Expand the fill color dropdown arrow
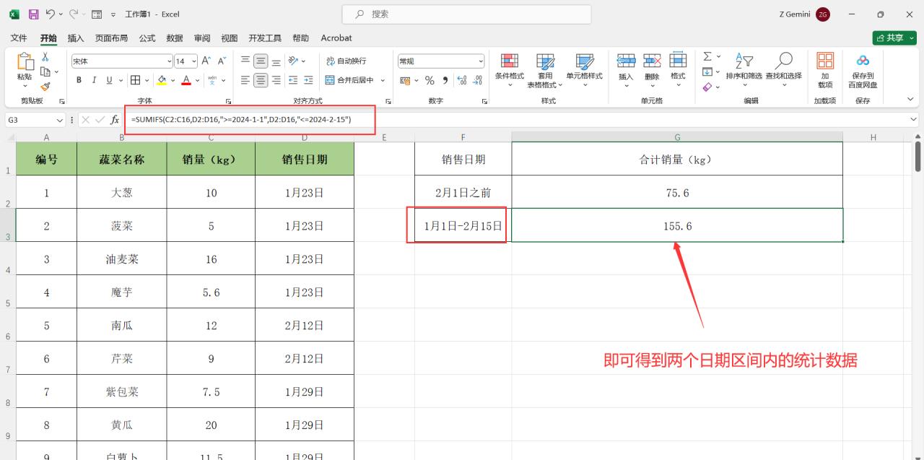Viewport: 924px width, 460px height. (173, 80)
